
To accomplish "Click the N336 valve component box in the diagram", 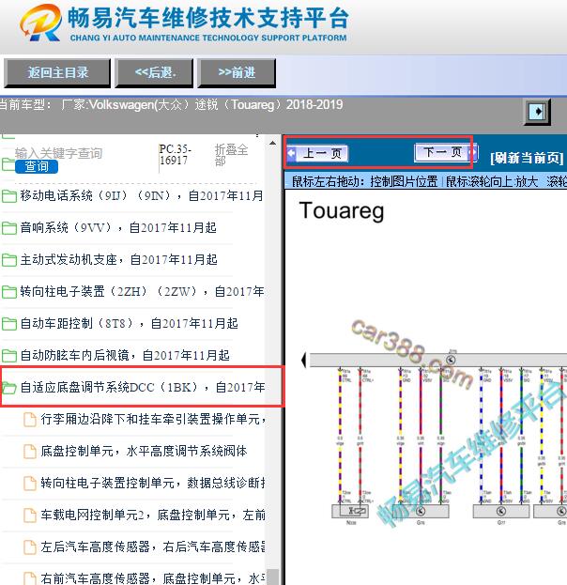I will (350, 511).
